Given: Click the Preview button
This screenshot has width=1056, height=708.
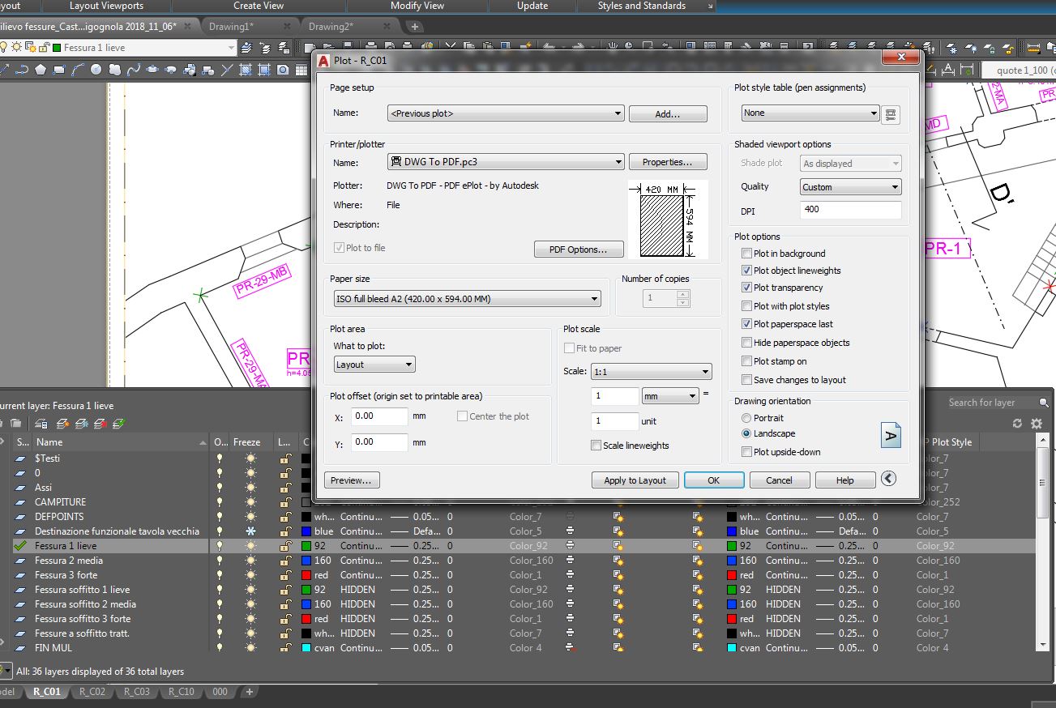Looking at the screenshot, I should (351, 480).
